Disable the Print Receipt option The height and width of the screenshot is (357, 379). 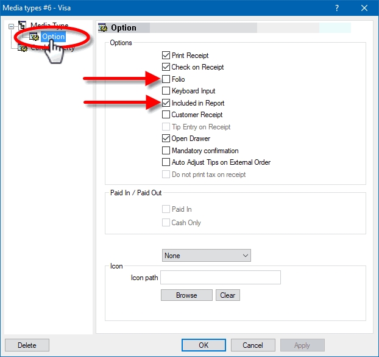[166, 56]
